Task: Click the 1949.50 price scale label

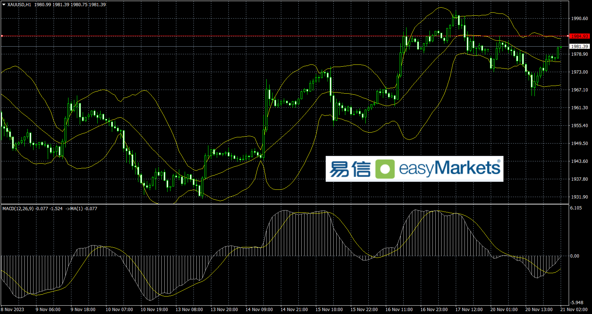Action: coord(579,143)
